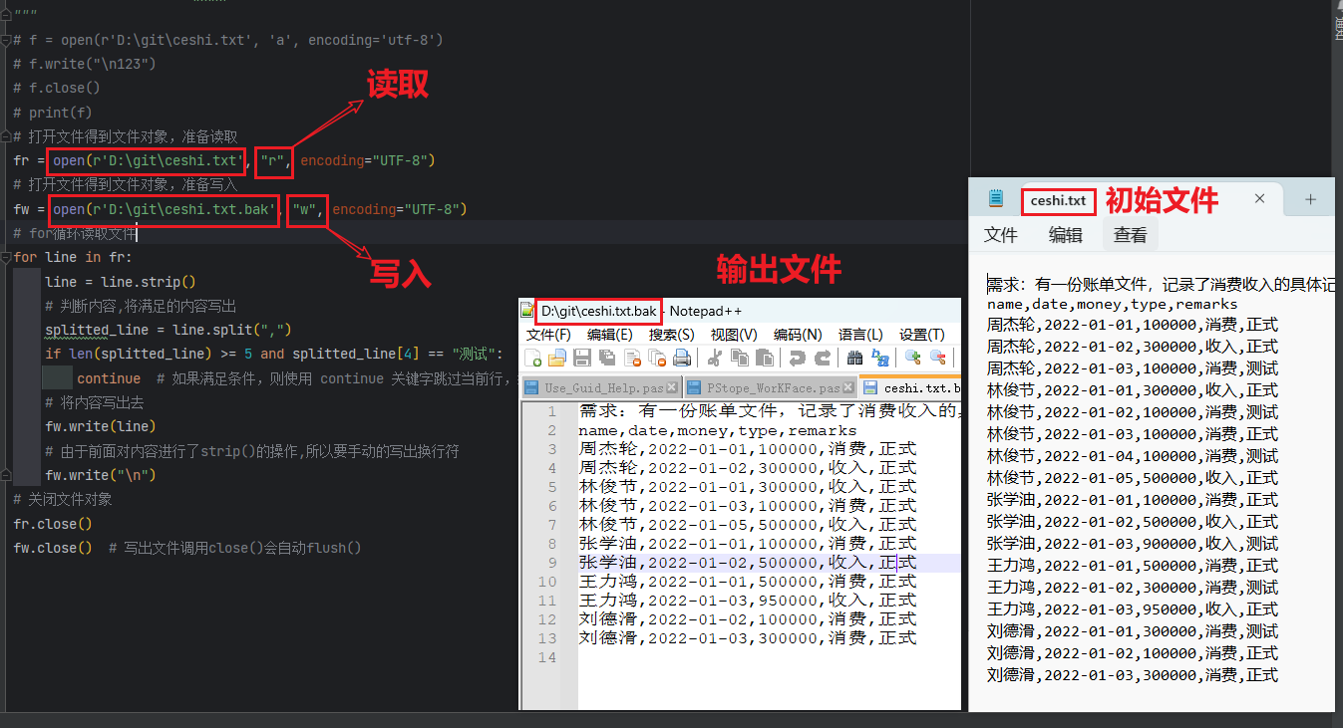1343x728 pixels.
Task: Click the Notepad++ title bar app icon
Action: pos(527,311)
